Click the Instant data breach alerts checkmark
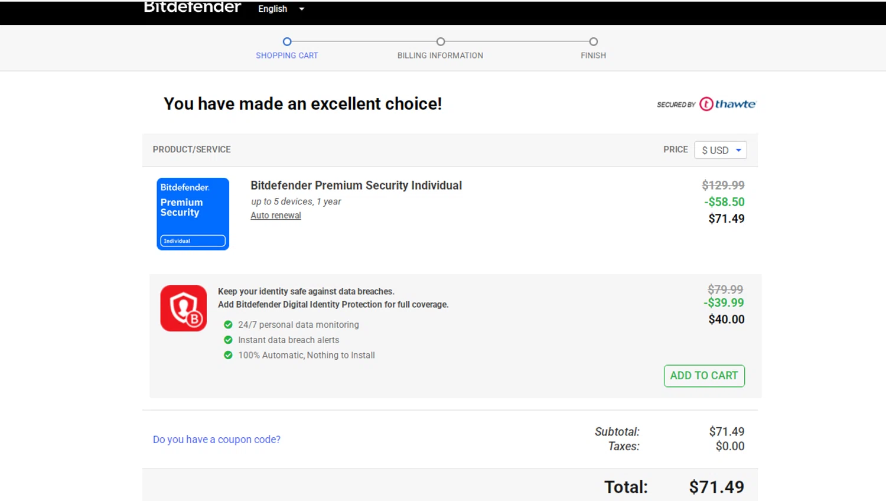The image size is (886, 501). [x=228, y=340]
